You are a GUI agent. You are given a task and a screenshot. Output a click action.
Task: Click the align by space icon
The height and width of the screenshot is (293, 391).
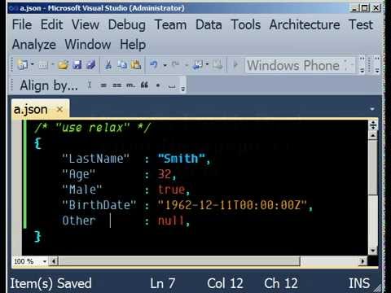point(172,86)
